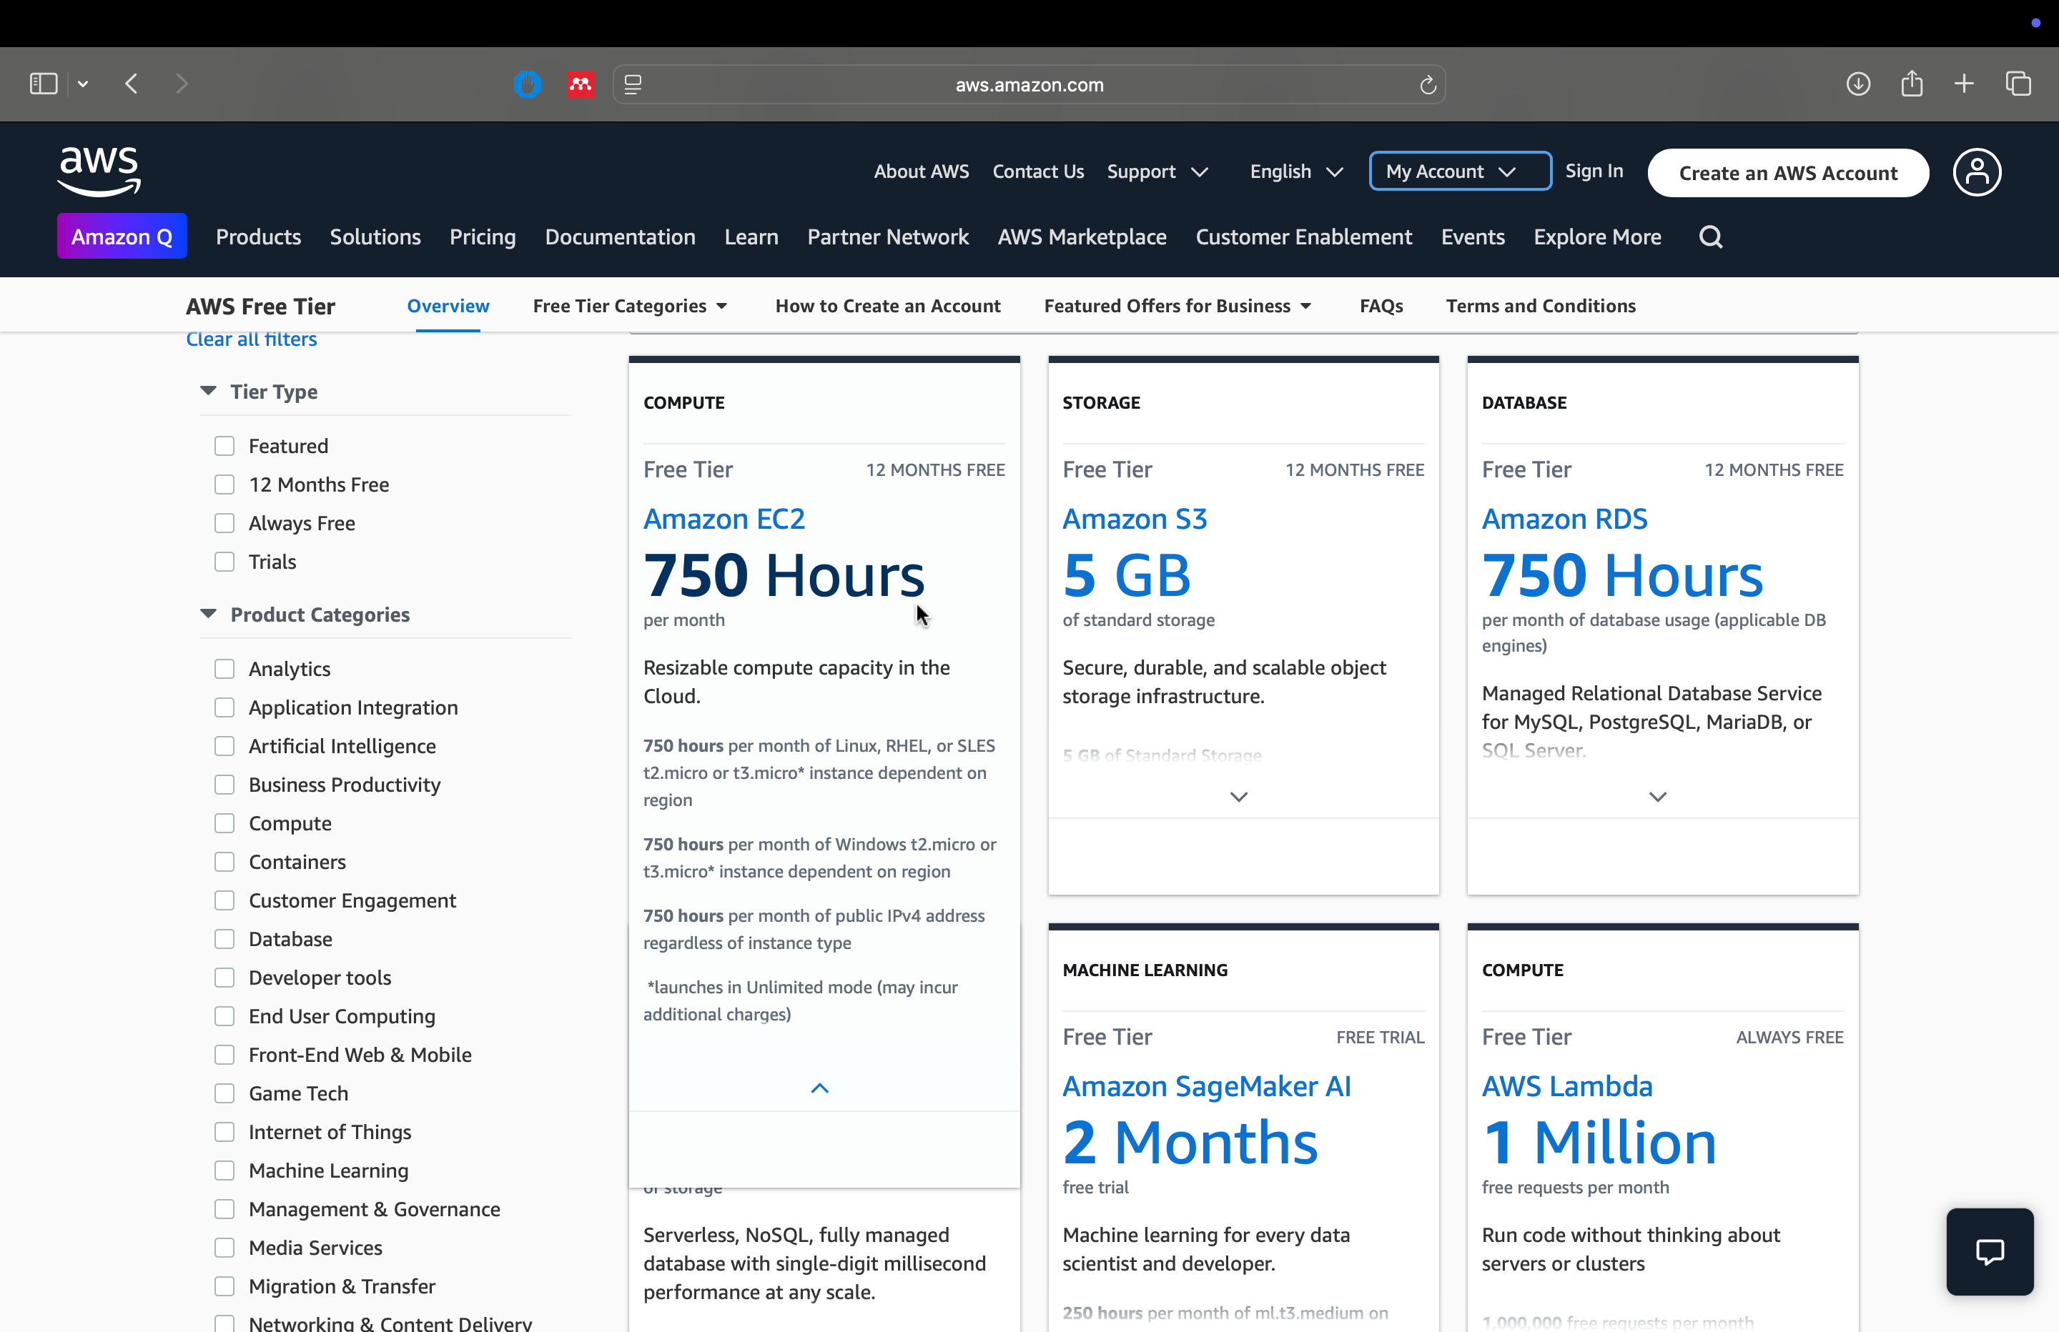The image size is (2059, 1332).
Task: Open Terms and Conditions tab
Action: (1541, 305)
